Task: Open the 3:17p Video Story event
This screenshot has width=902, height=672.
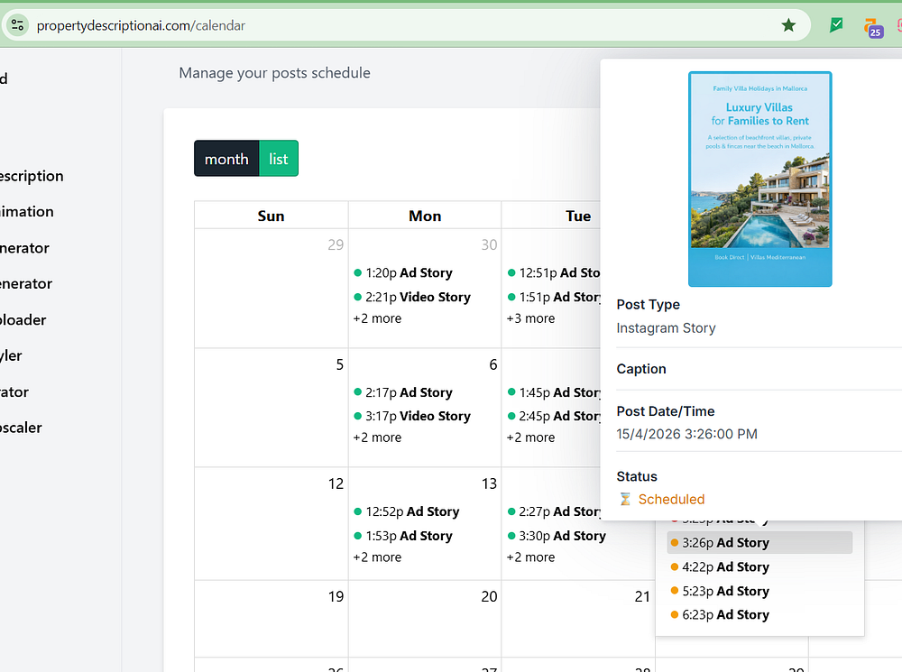Action: click(412, 416)
